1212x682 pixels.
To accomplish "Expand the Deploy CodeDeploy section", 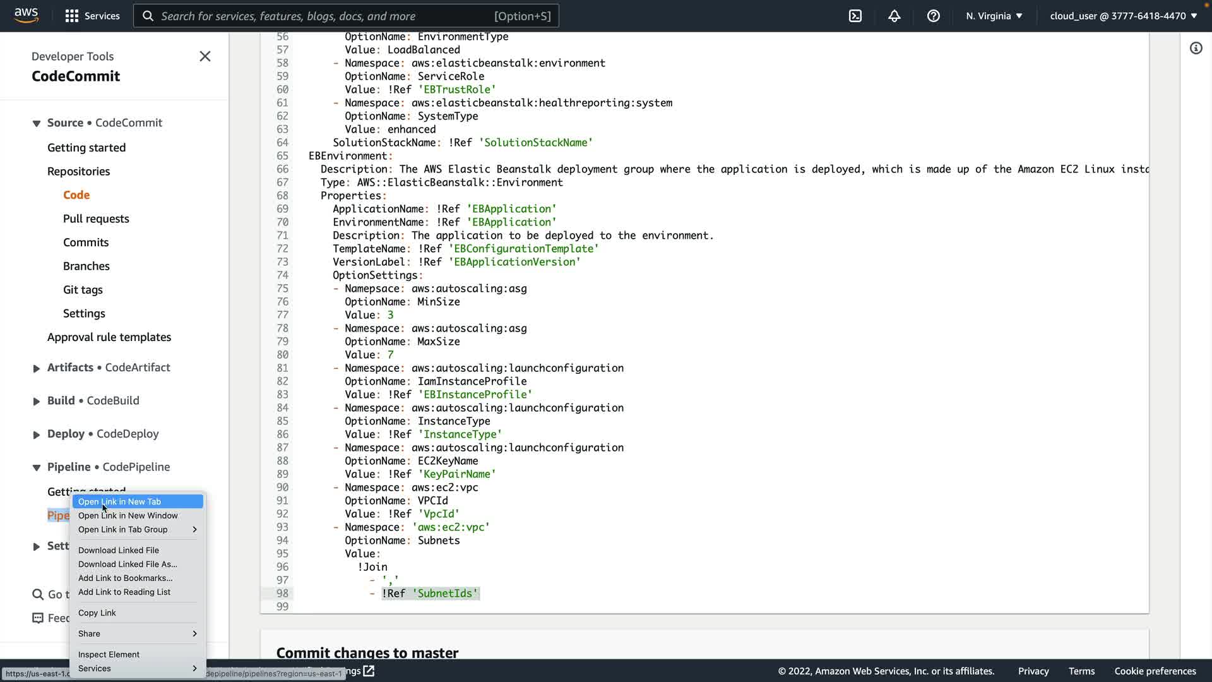I will [37, 434].
